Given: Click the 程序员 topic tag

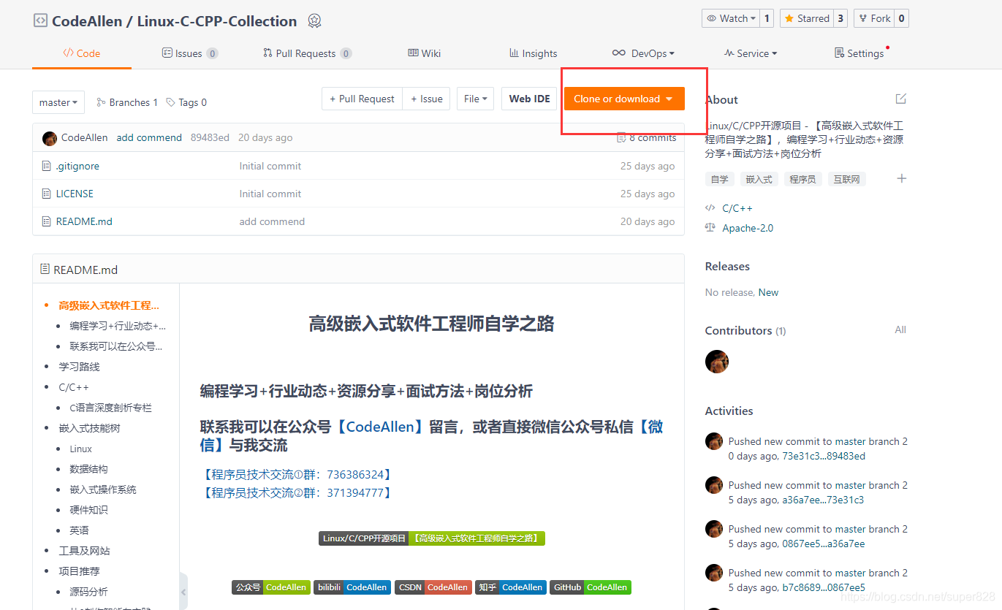Looking at the screenshot, I should pos(802,179).
